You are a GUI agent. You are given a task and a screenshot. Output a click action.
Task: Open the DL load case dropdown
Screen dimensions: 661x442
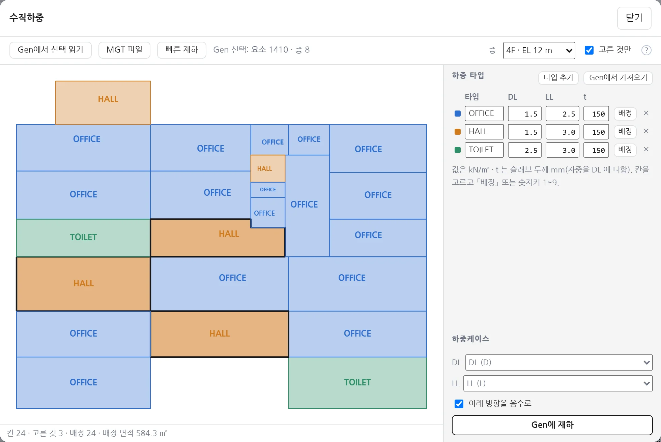coord(559,362)
